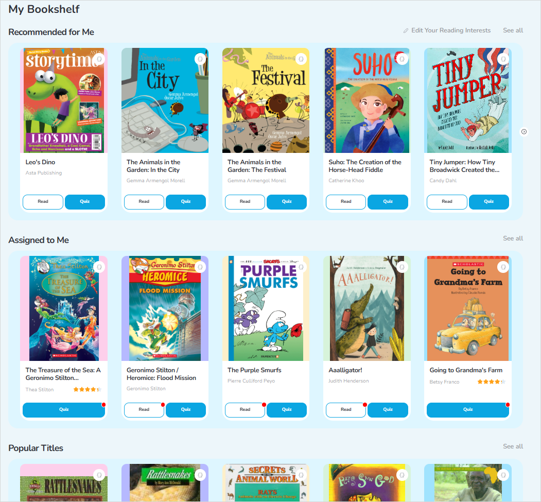Open See all for Assigned to Me

[x=513, y=238]
